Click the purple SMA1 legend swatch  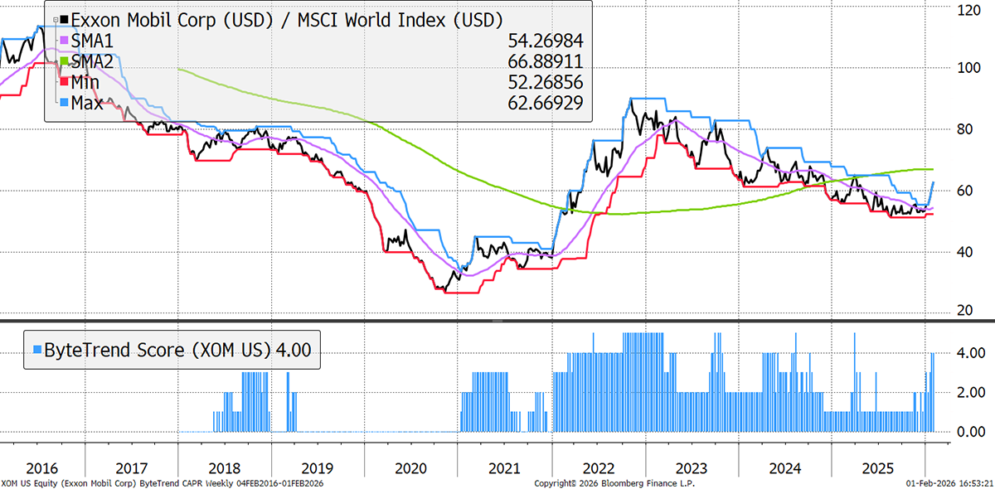[65, 40]
